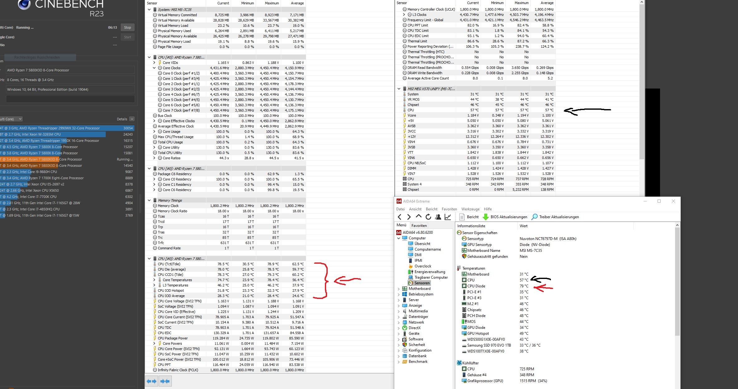Screen dimensions: 738x389
Task: Select Computername in the AIDA64 tree
Action: coord(427,249)
